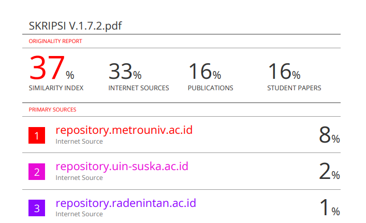Open repository.uin-suska.ac.id source link
The width and height of the screenshot is (366, 223).
pos(122,166)
